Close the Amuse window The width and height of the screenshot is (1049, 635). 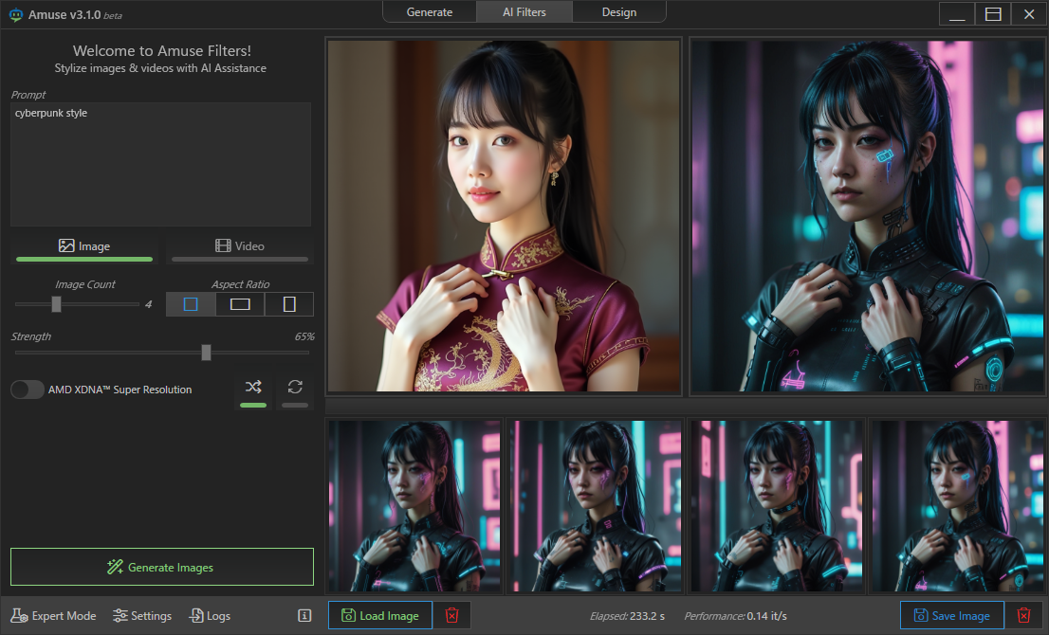(1029, 14)
